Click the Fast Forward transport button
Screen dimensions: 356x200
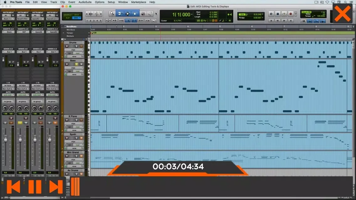click(x=284, y=21)
